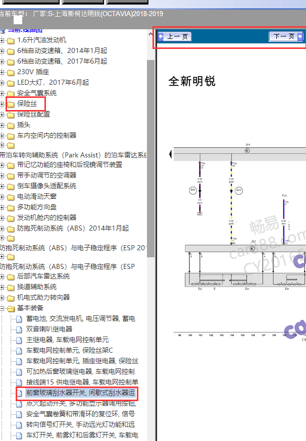Screen dimensions: 306x441
Task: Select 多功能方向盘 tree label
Action: (x=37, y=207)
